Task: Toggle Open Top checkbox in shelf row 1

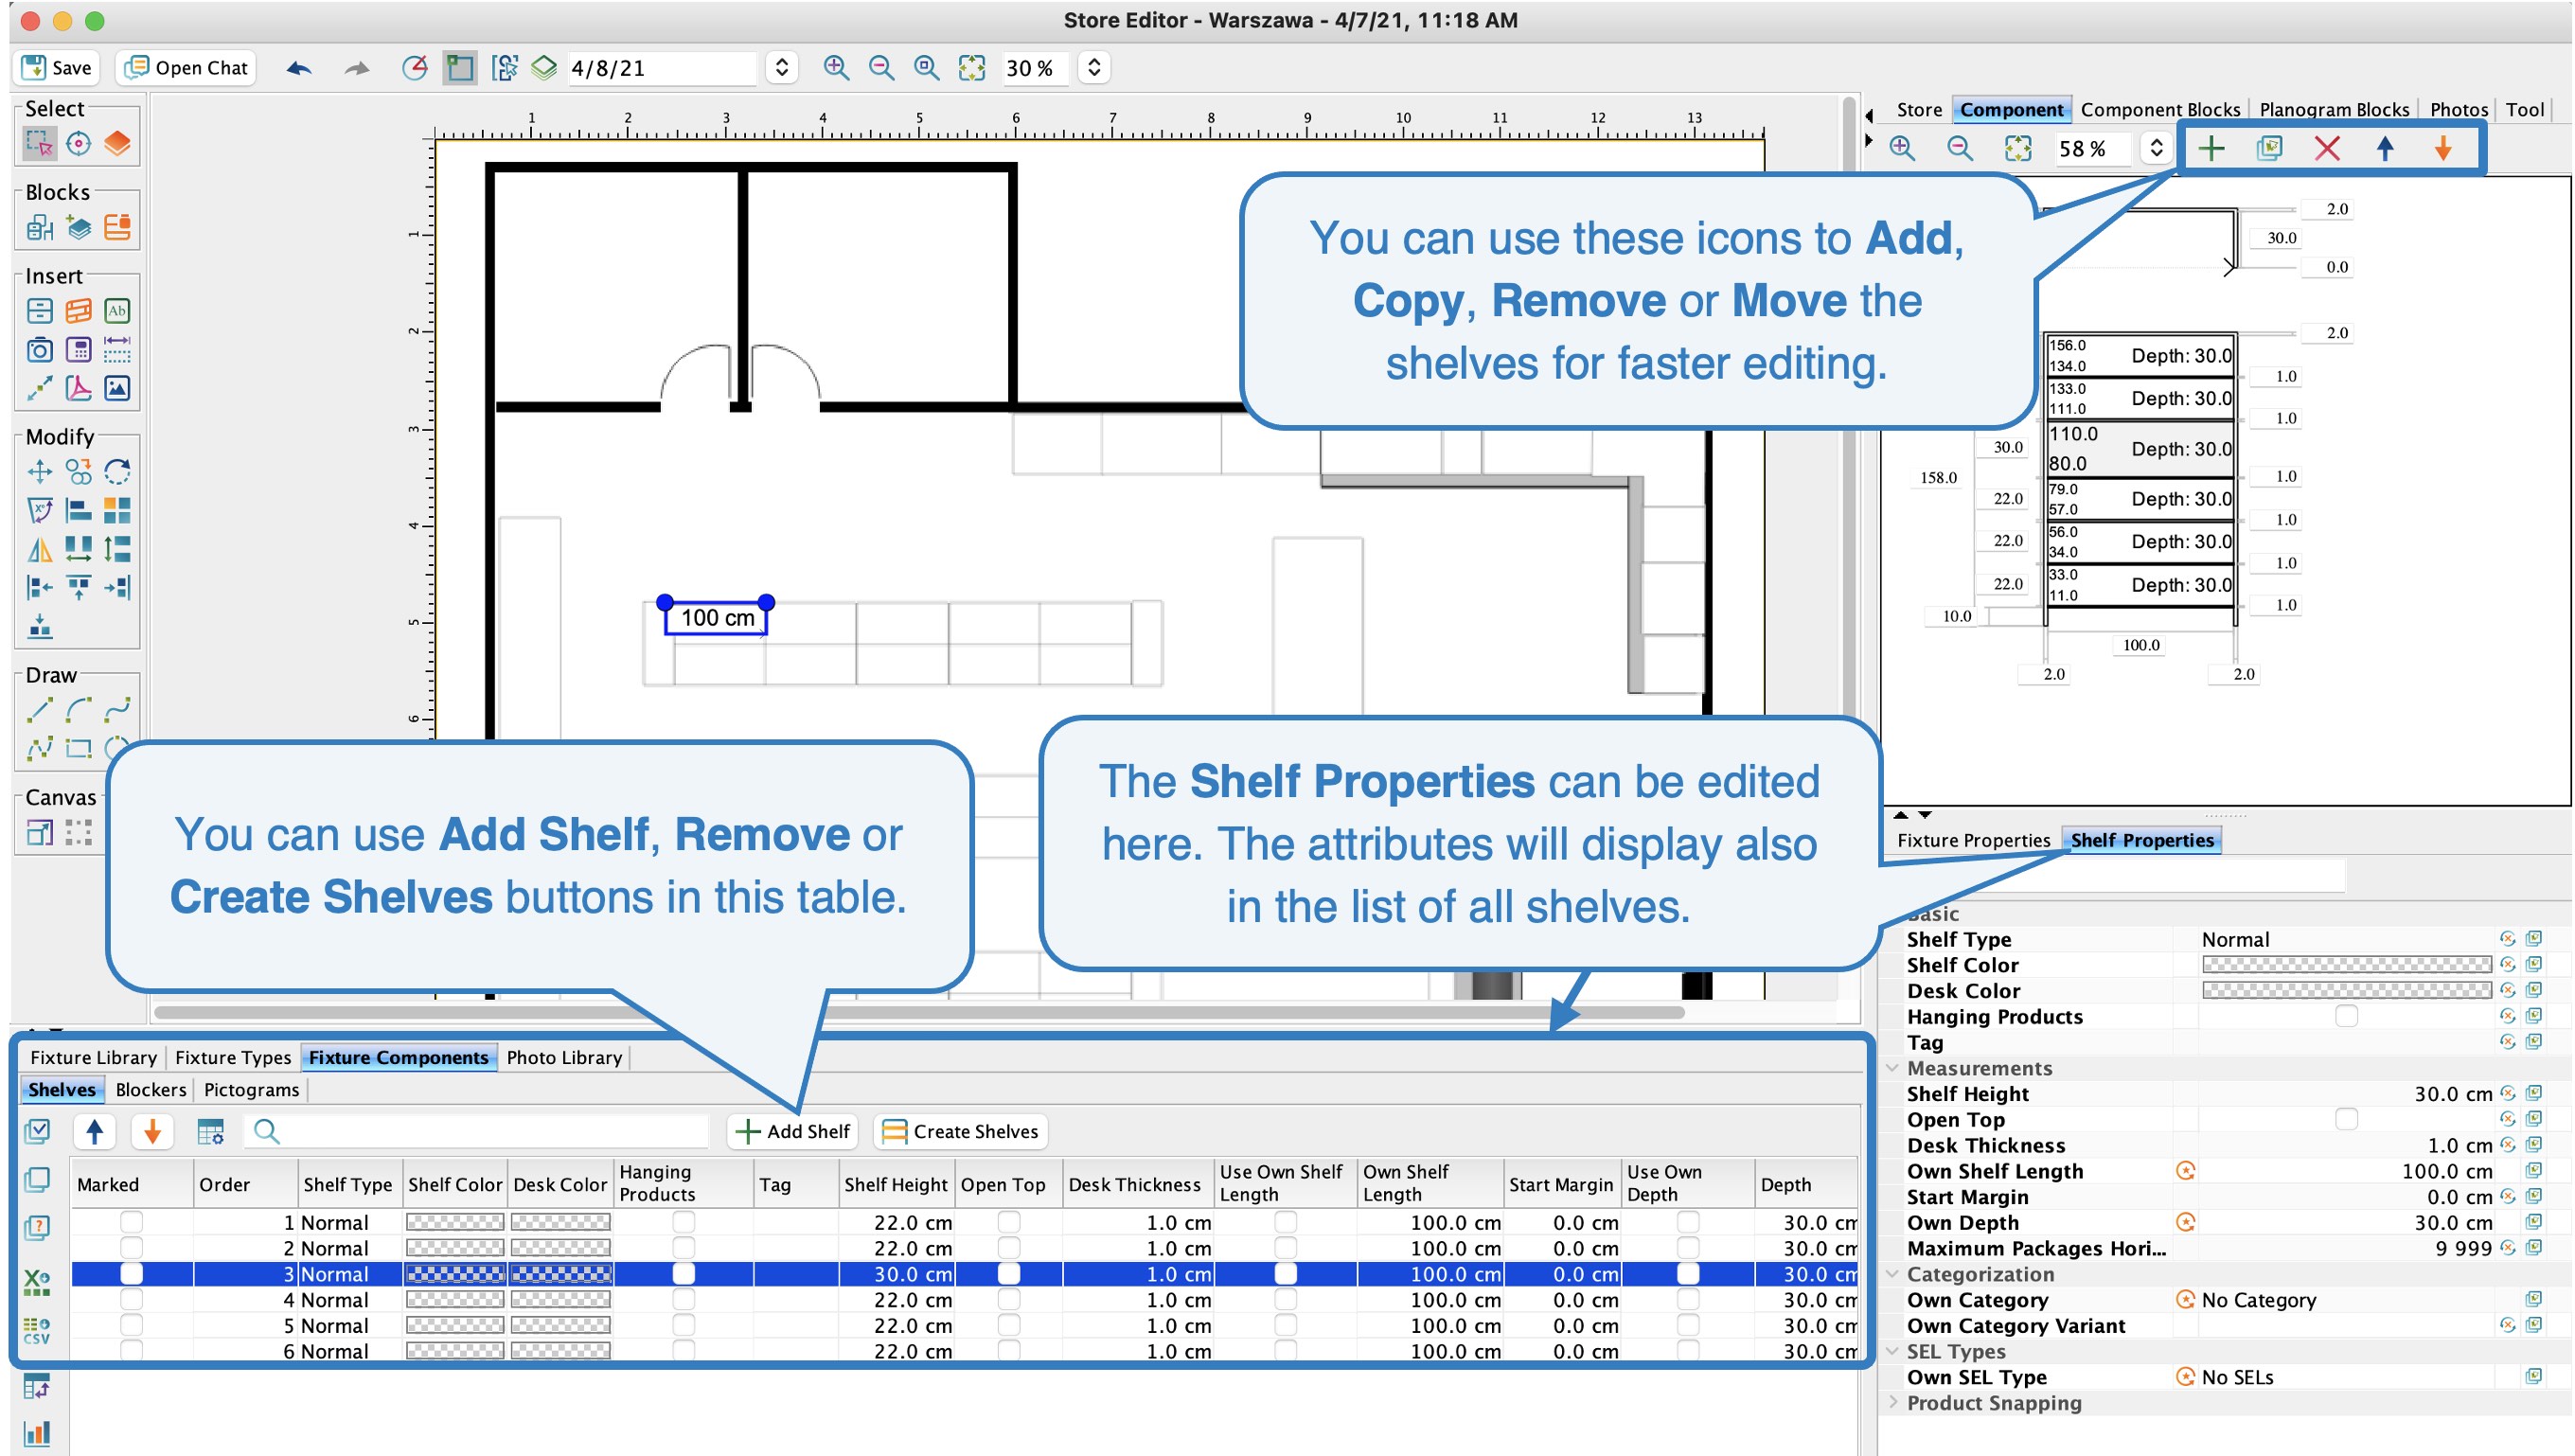Action: click(1008, 1222)
